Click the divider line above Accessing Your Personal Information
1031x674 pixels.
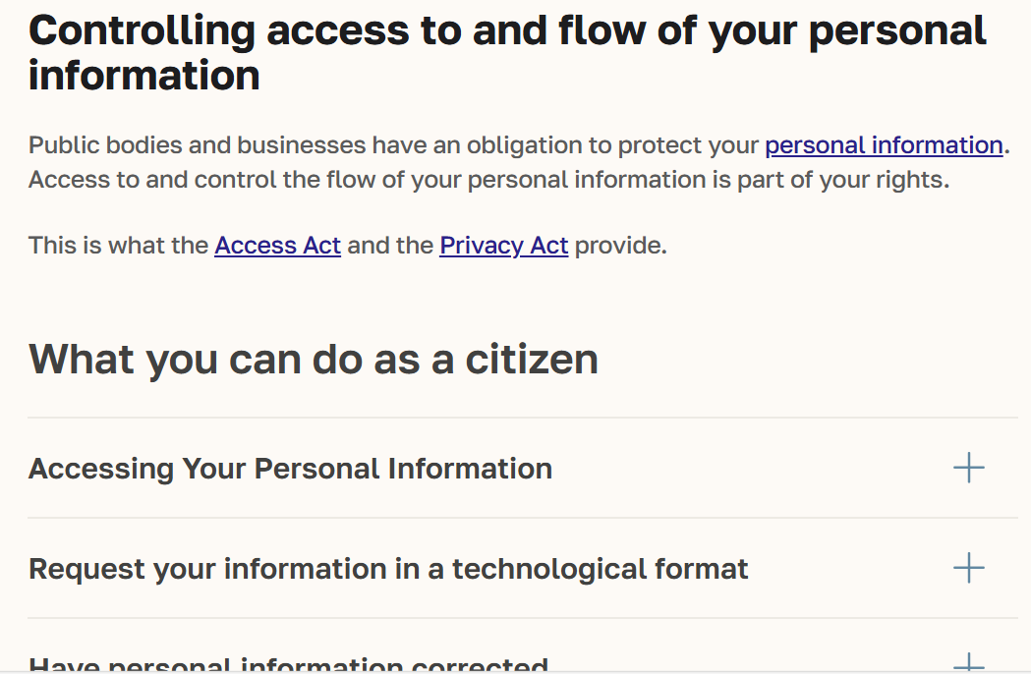(522, 418)
